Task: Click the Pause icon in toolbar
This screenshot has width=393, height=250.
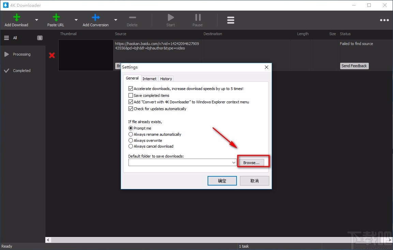Action: (198, 17)
